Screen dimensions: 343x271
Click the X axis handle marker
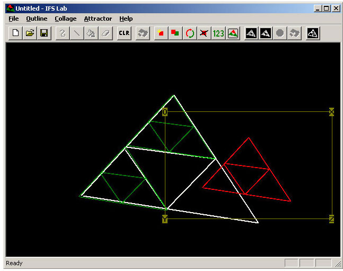pyautogui.click(x=332, y=112)
